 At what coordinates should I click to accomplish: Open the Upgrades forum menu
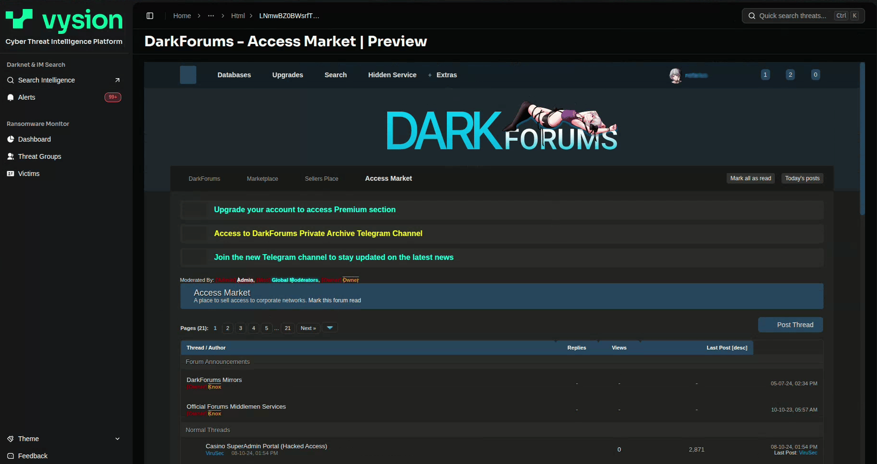287,75
